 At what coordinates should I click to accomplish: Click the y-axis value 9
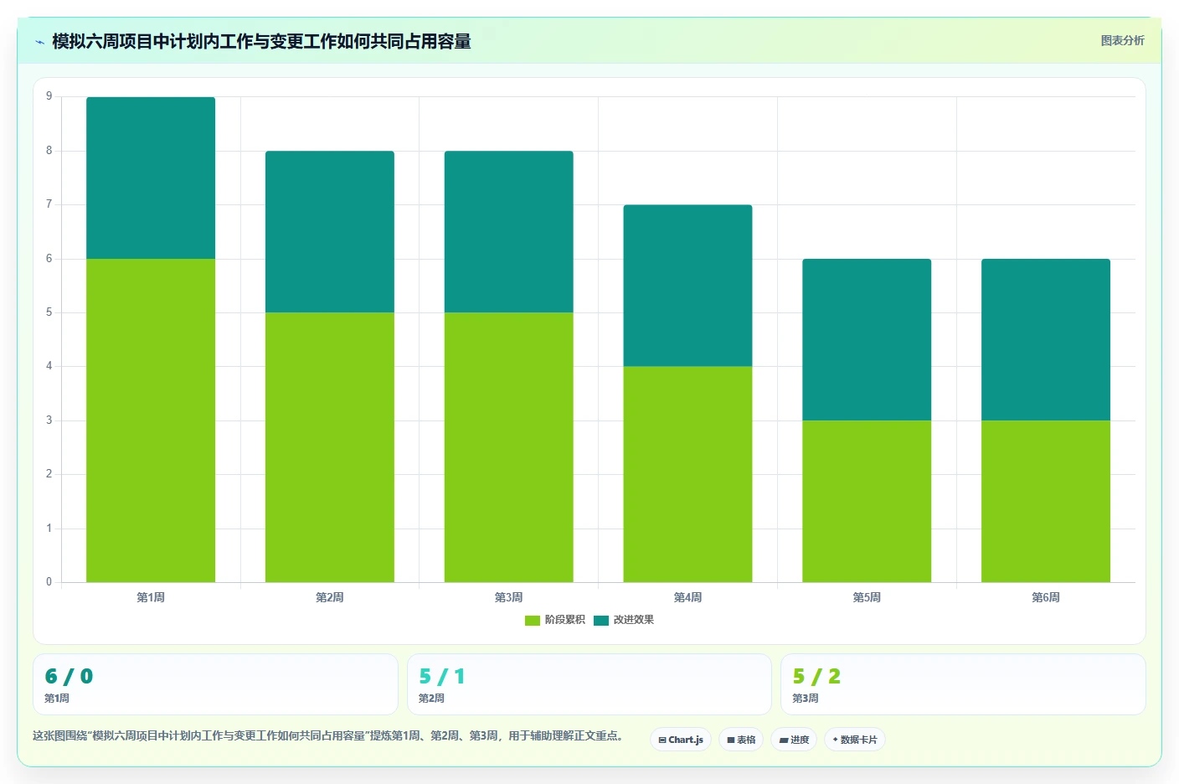49,96
